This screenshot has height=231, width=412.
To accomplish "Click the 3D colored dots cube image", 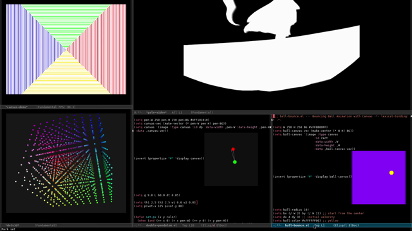I will pyautogui.click(x=66, y=163).
